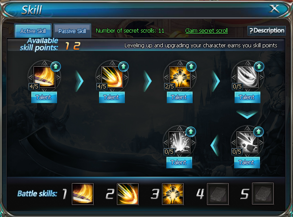Select the grey whirlwind skill rated 0/5
The height and width of the screenshot is (217, 293).
tap(248, 77)
